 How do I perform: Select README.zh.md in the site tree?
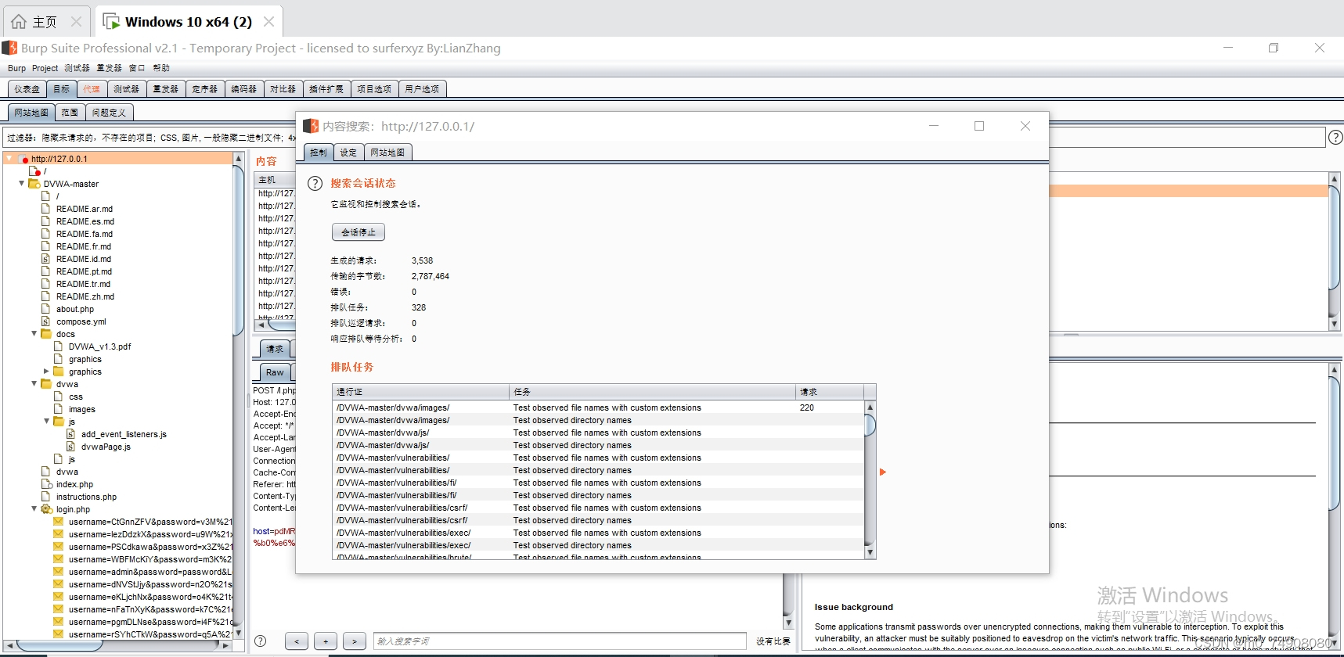[x=85, y=296]
